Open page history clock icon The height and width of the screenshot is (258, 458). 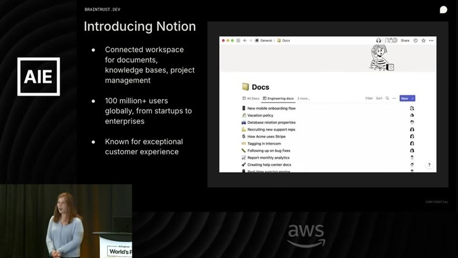click(416, 41)
